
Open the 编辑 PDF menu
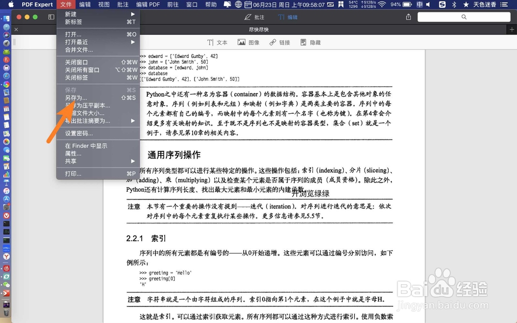point(148,4)
